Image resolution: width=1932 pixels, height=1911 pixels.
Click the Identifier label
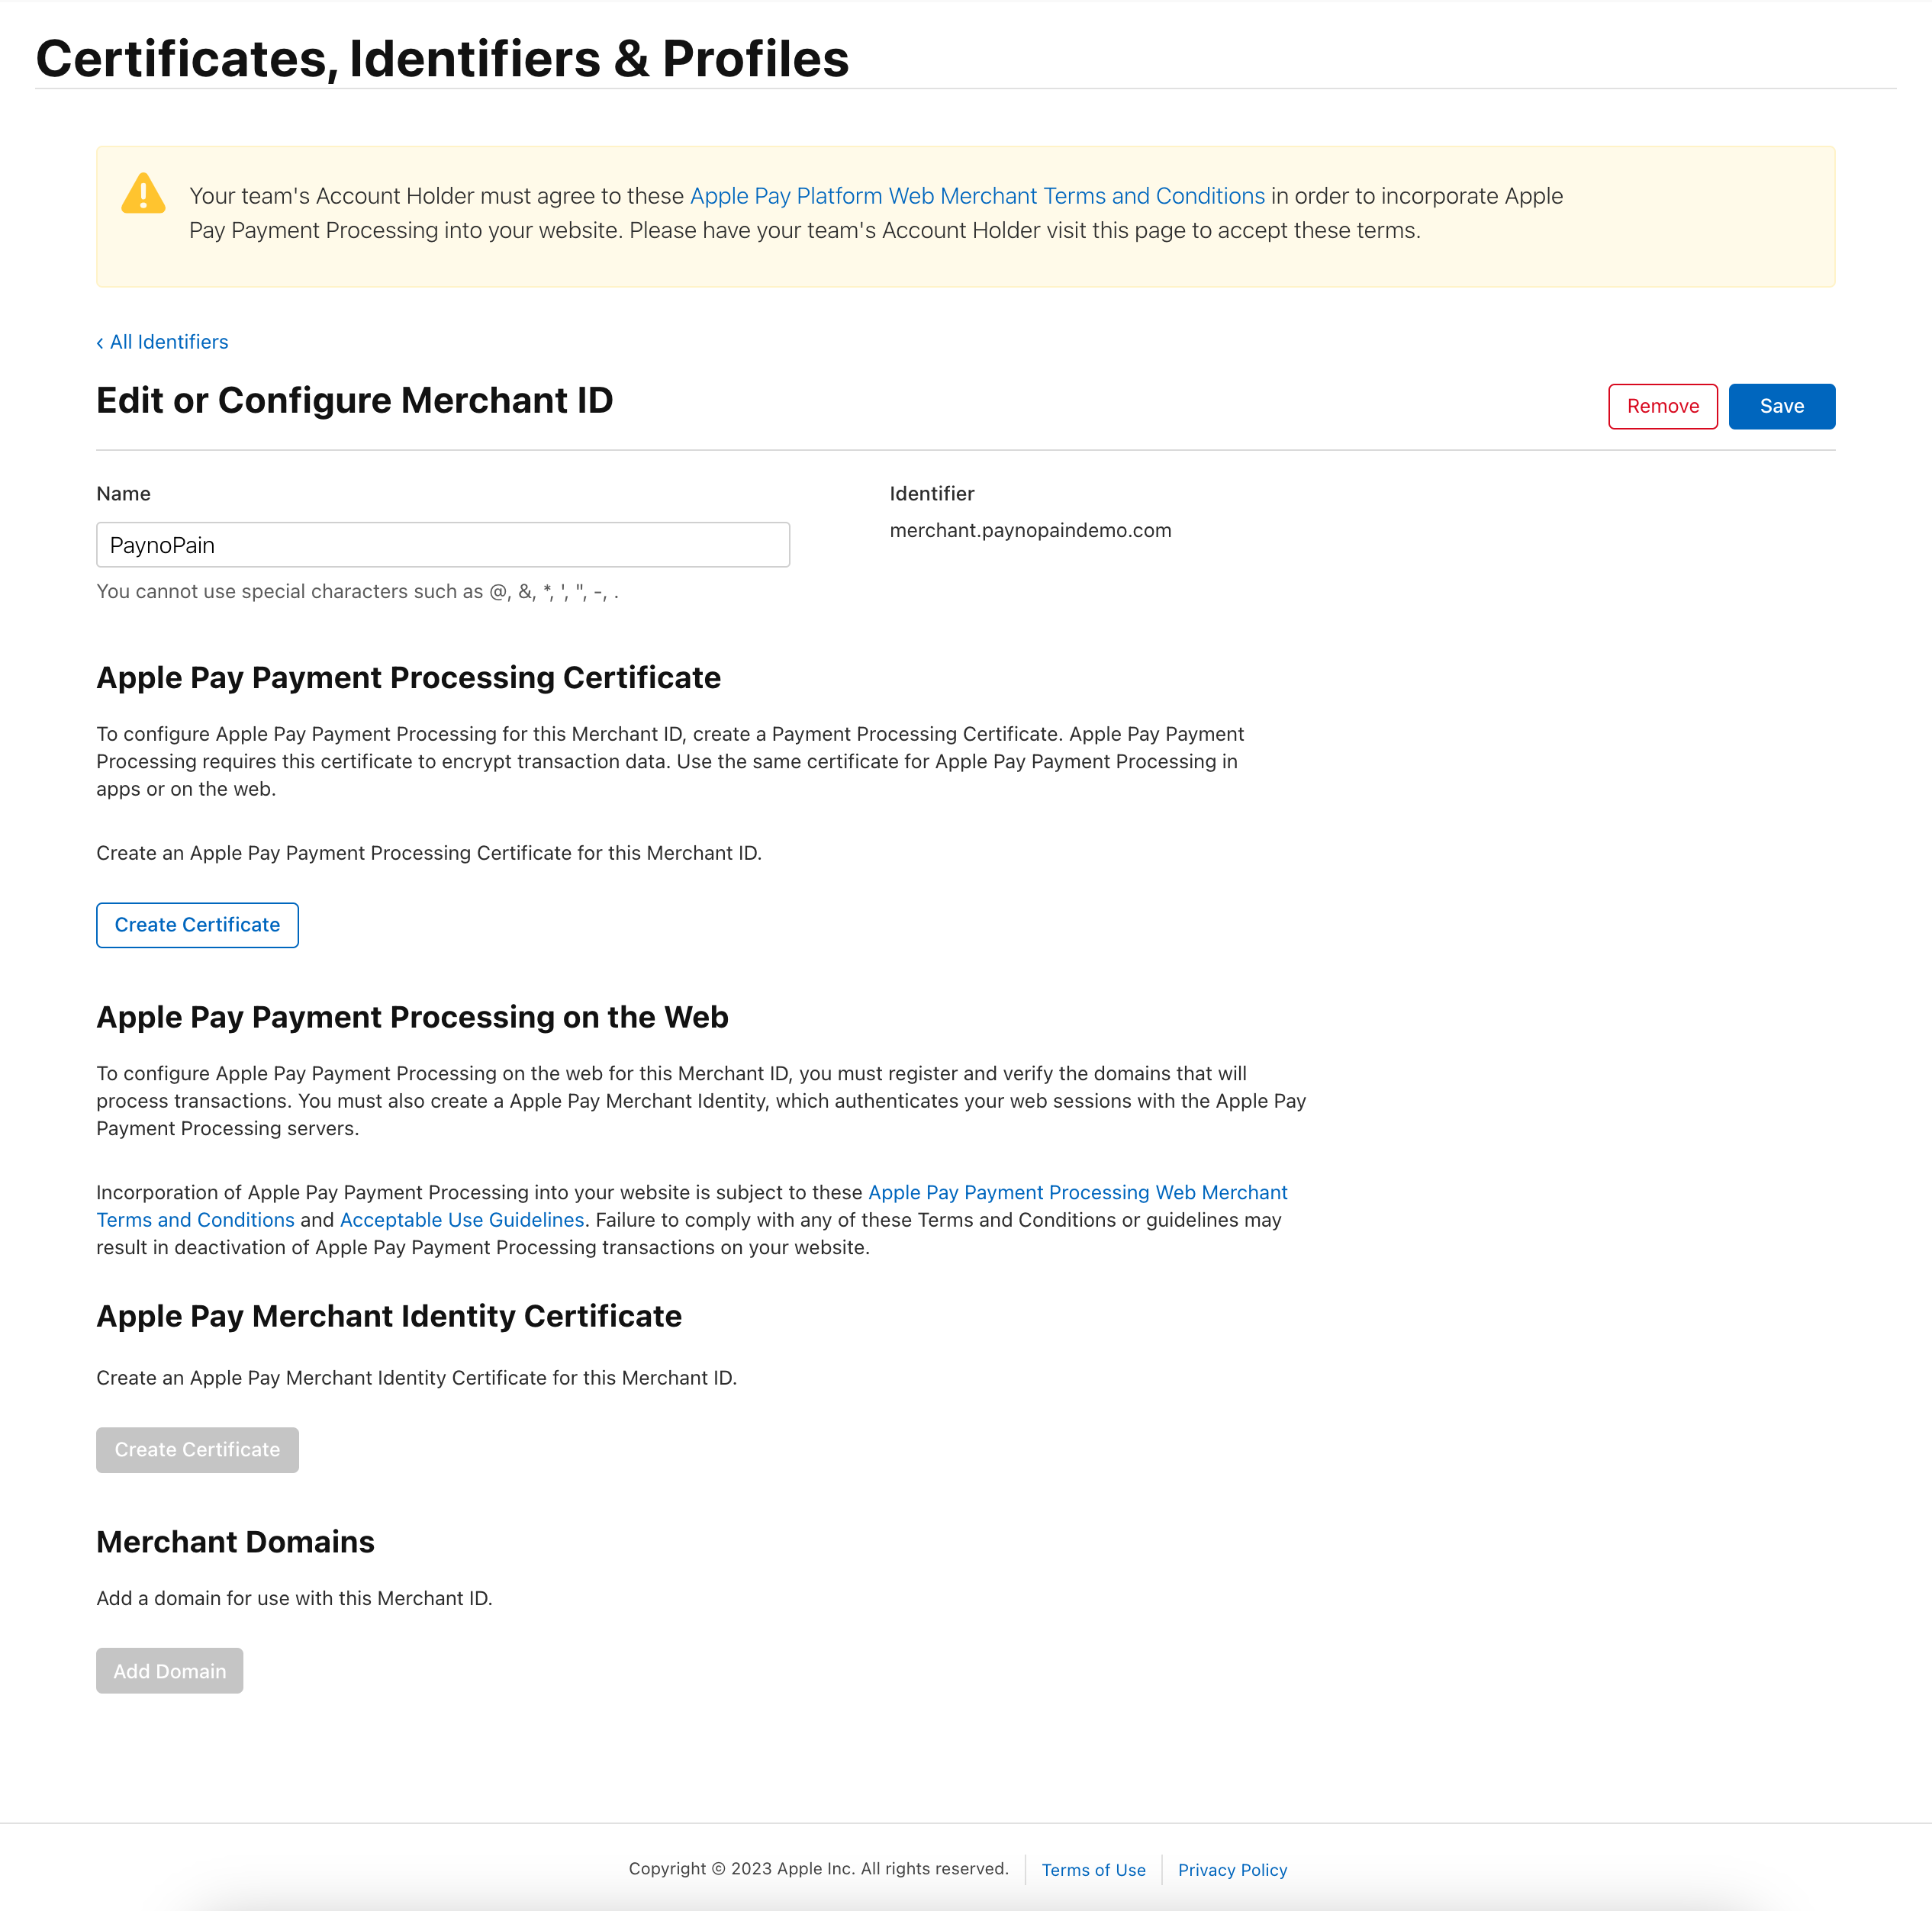pos(931,494)
